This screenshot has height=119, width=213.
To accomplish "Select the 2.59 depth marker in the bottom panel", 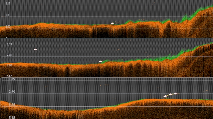I will tap(12, 92).
